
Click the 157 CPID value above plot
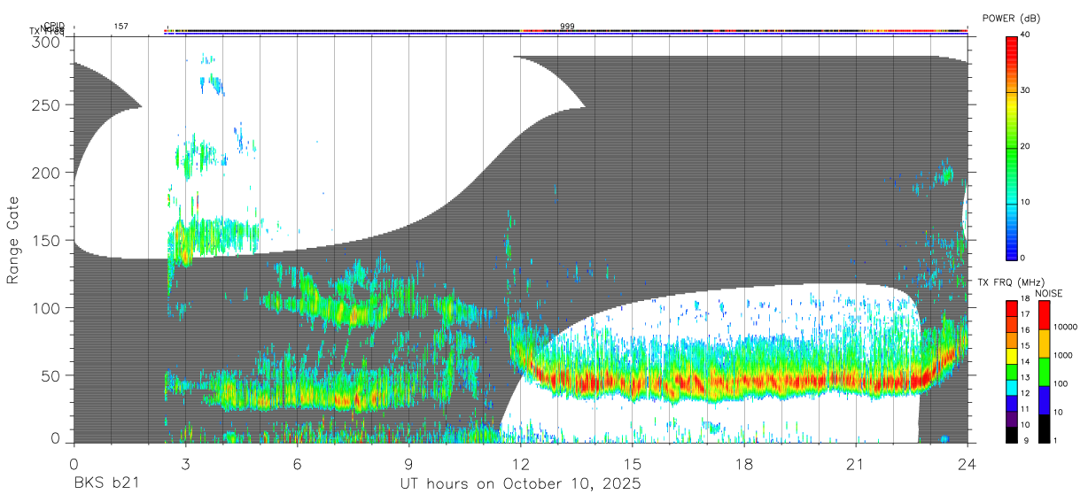tap(121, 27)
